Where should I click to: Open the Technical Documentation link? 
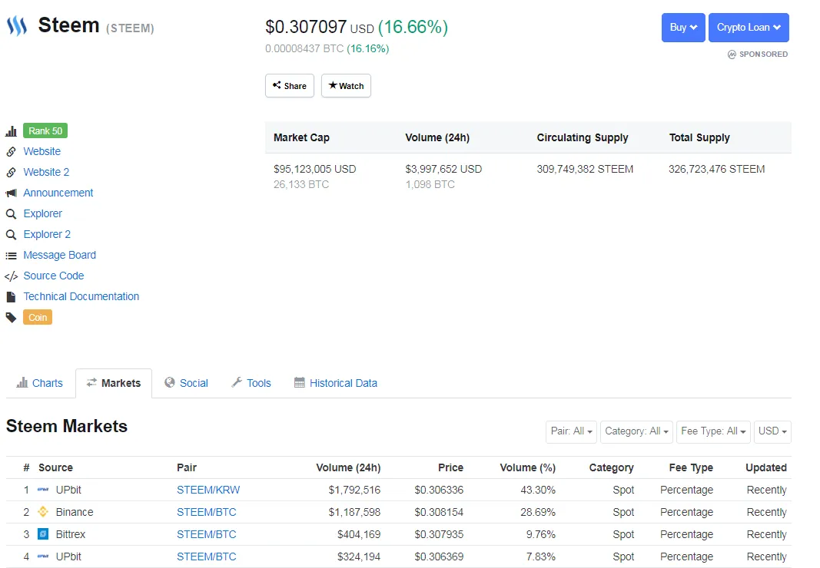click(81, 296)
